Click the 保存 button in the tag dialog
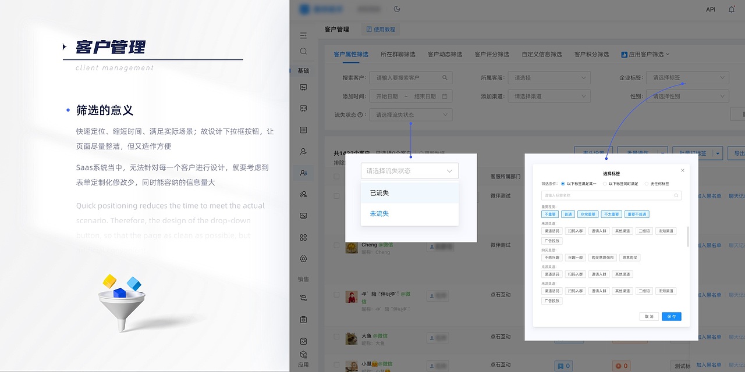The width and height of the screenshot is (745, 372). 671,316
